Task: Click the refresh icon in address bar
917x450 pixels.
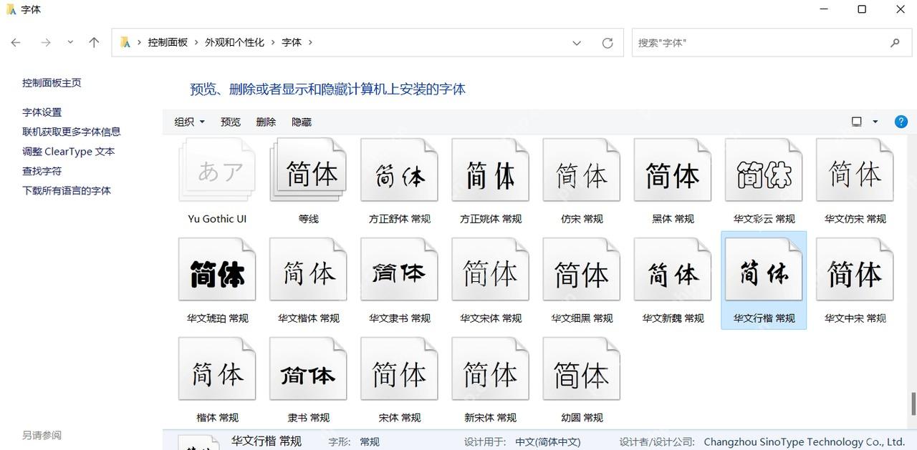Action: [x=608, y=43]
